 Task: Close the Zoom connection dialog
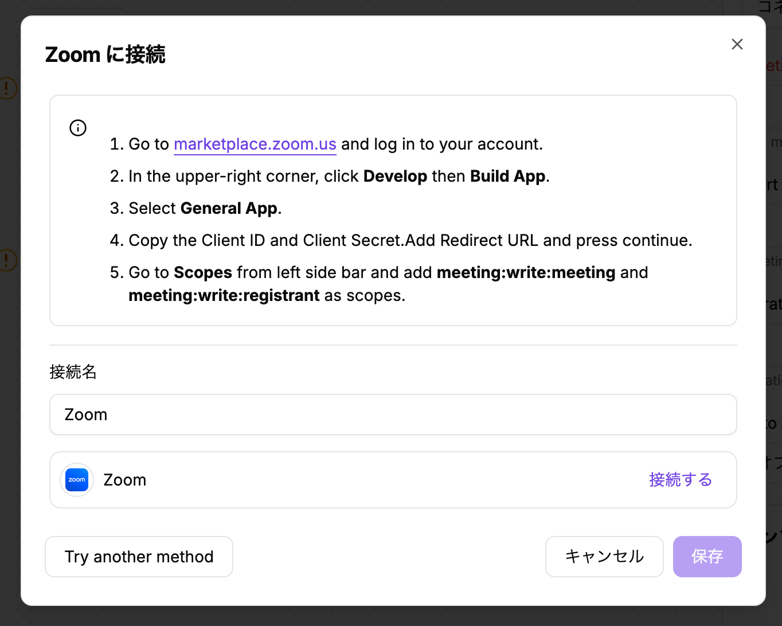tap(737, 44)
